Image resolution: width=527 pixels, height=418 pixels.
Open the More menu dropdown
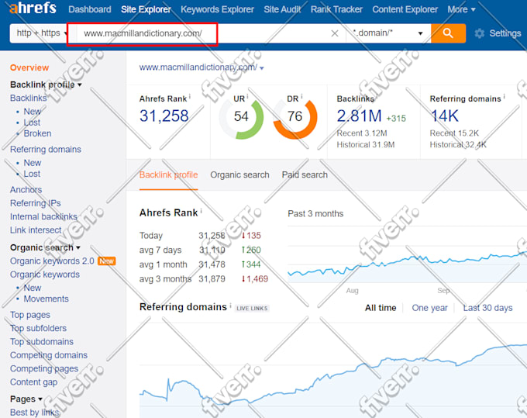[461, 9]
